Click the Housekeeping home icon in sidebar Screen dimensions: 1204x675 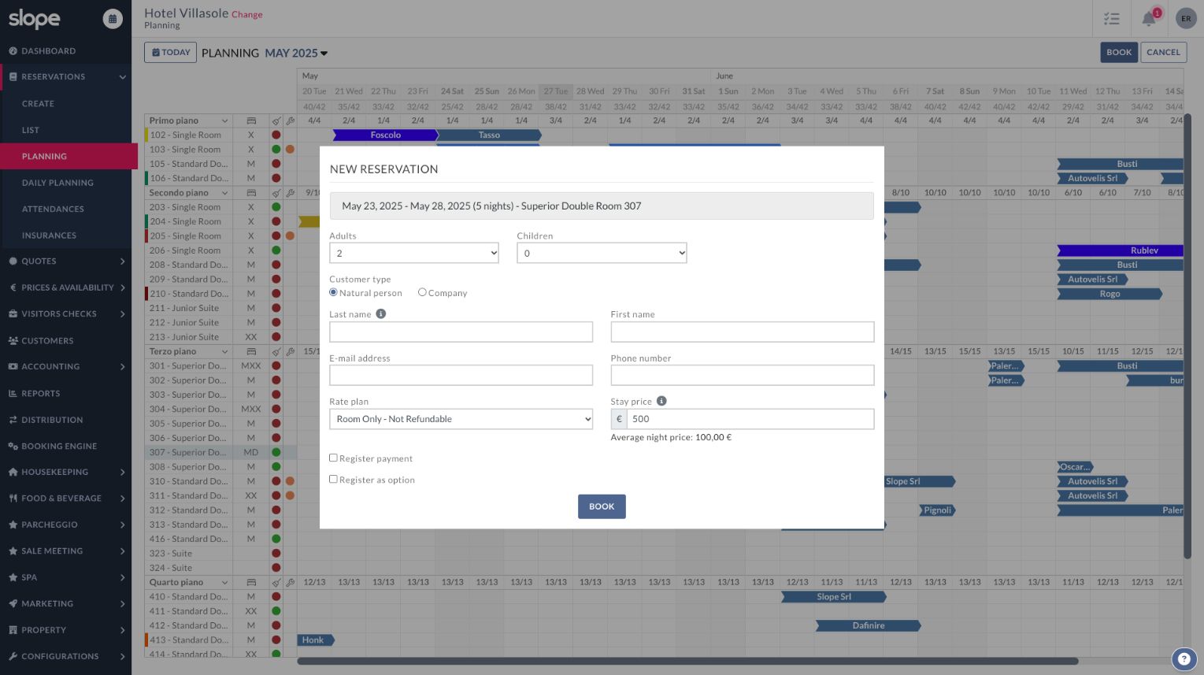coord(13,472)
